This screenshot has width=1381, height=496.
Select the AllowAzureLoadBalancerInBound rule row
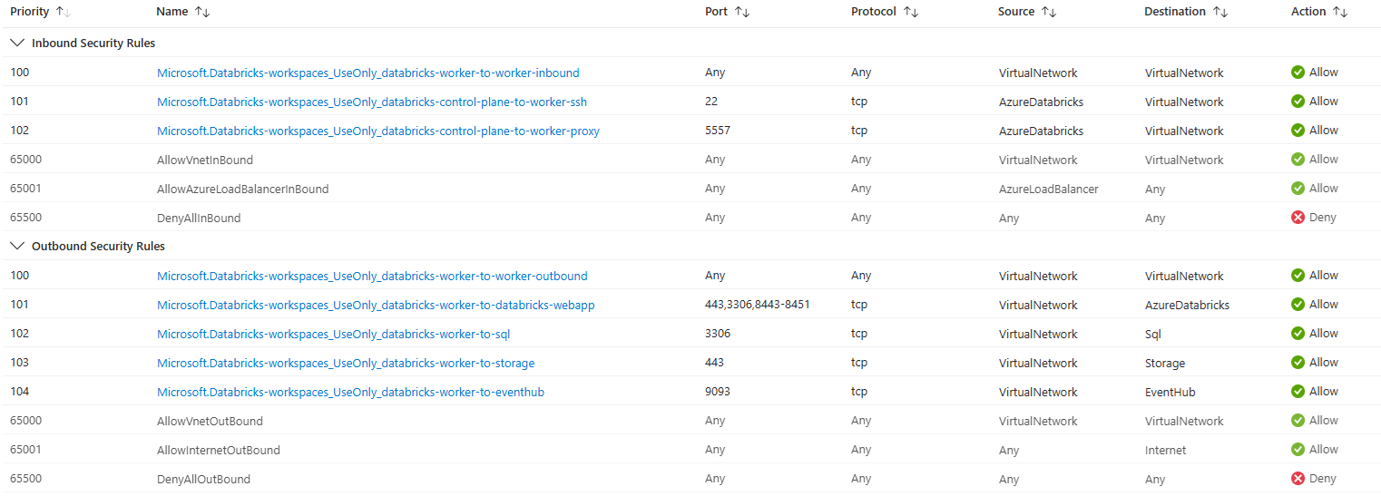242,189
